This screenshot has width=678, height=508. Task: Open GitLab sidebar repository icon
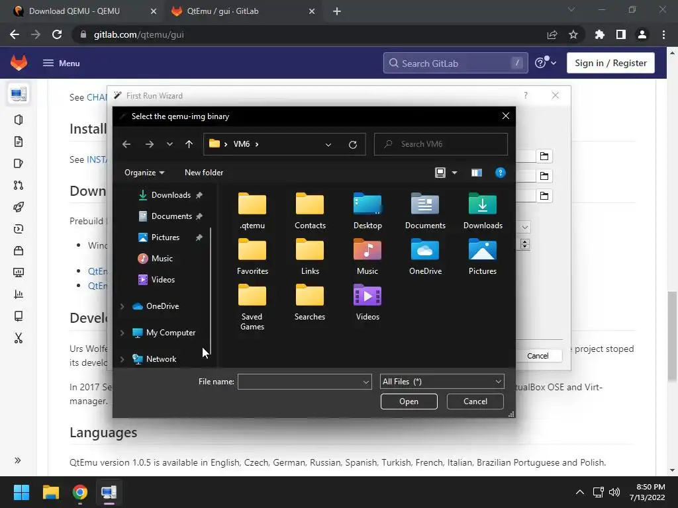click(18, 142)
